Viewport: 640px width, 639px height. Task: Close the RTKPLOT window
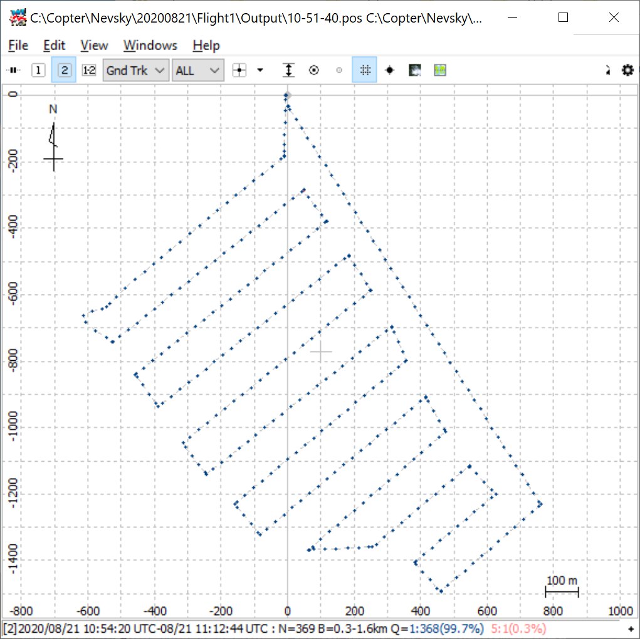[614, 17]
